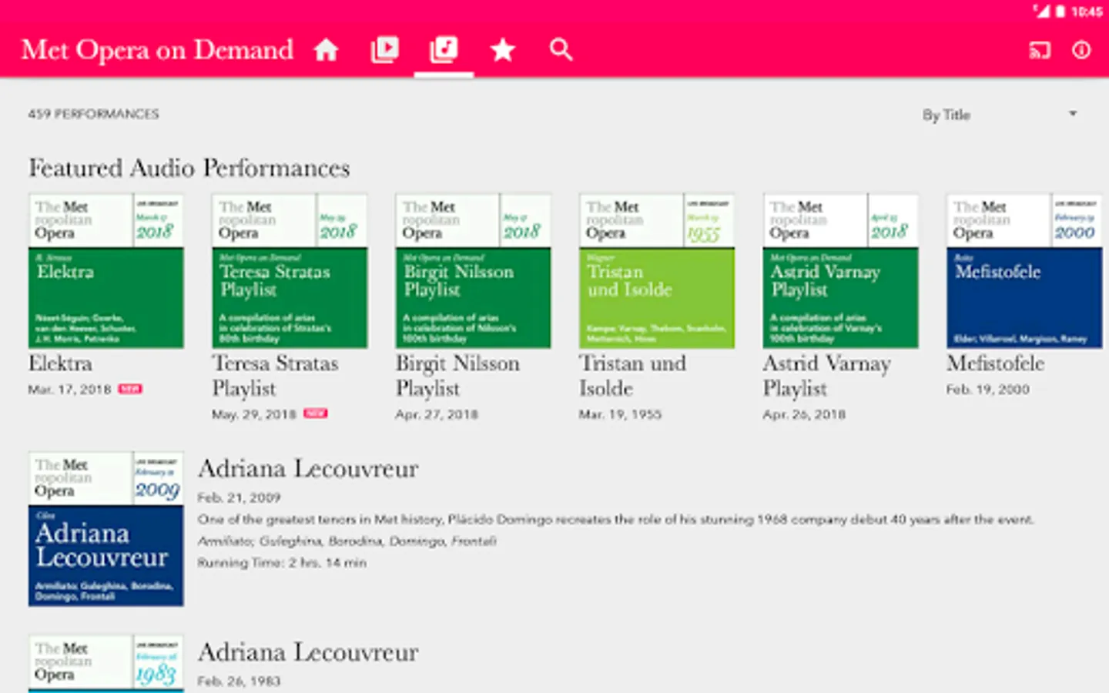
Task: Click the Apr. 26, 2018 date
Action: click(x=804, y=414)
